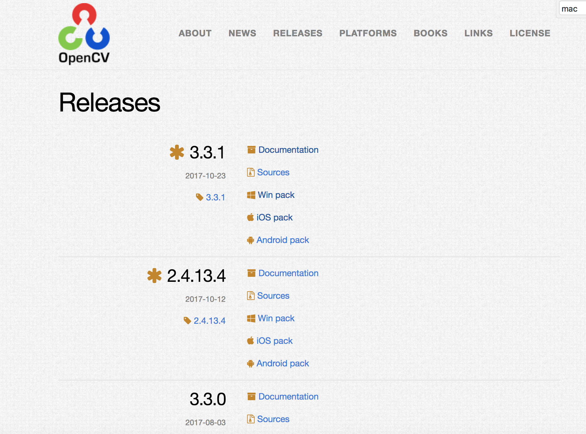Screen dimensions: 586x434
Task: Download Sources for release 3.3.0
Action: 273,419
